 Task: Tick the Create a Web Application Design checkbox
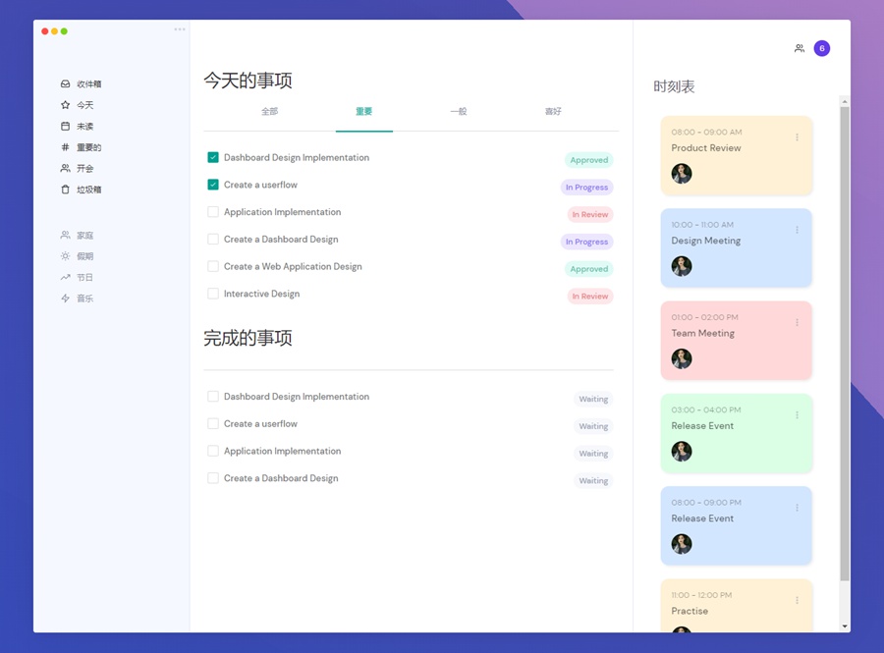(213, 266)
